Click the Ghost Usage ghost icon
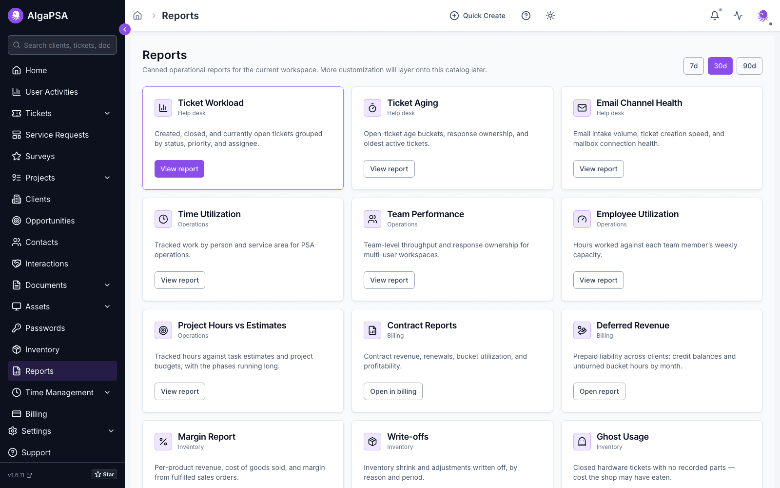The width and height of the screenshot is (780, 488). pos(582,442)
